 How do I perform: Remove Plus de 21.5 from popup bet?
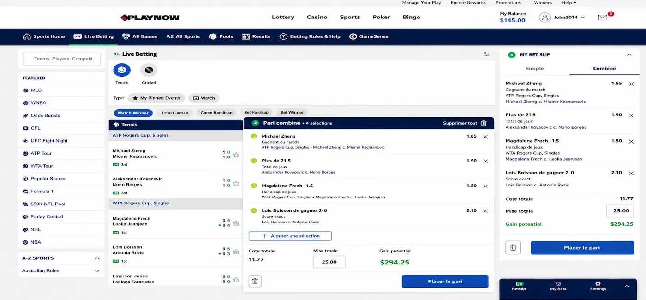point(485,161)
